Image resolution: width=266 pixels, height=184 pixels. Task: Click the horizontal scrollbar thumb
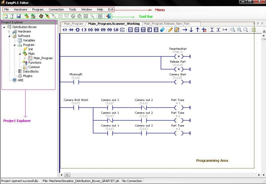pyautogui.click(x=67, y=175)
